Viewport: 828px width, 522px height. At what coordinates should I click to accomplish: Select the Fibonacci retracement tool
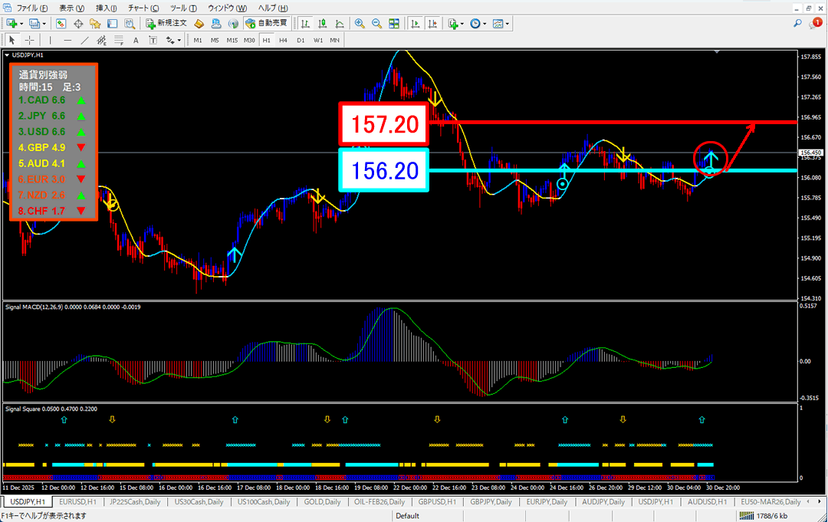click(x=118, y=40)
